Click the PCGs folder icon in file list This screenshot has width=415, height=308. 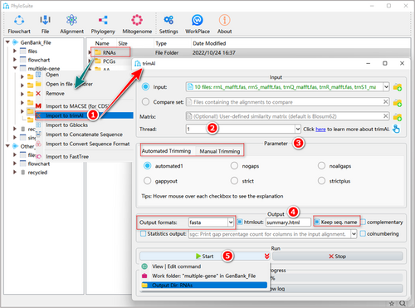tap(98, 61)
